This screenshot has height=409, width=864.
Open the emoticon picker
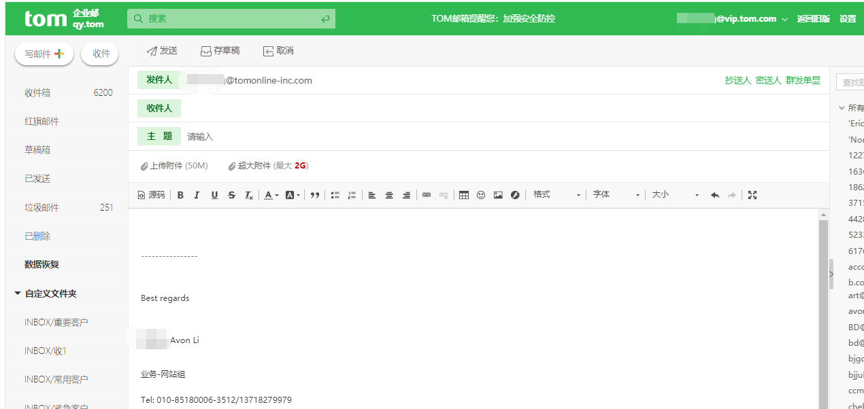tap(481, 195)
